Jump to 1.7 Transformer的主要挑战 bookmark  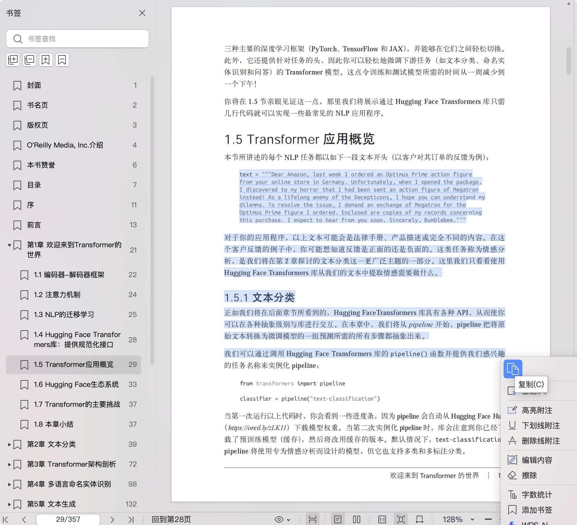click(73, 404)
